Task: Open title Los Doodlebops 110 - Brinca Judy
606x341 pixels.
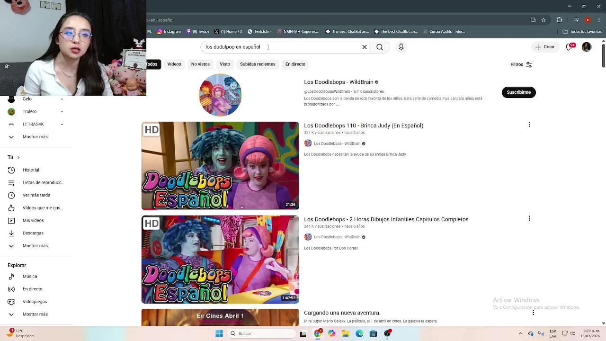Action: coord(364,126)
